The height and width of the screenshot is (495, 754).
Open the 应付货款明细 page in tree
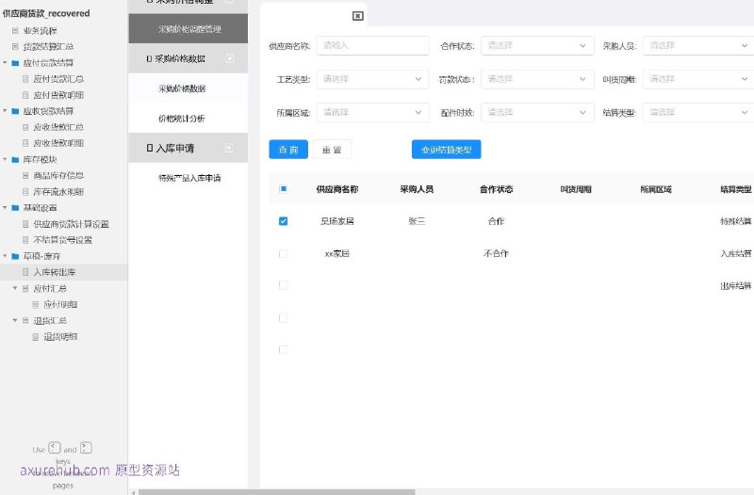coord(58,95)
